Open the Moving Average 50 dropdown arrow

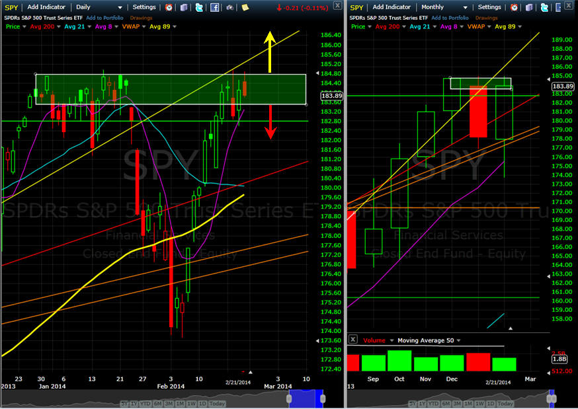coord(458,340)
